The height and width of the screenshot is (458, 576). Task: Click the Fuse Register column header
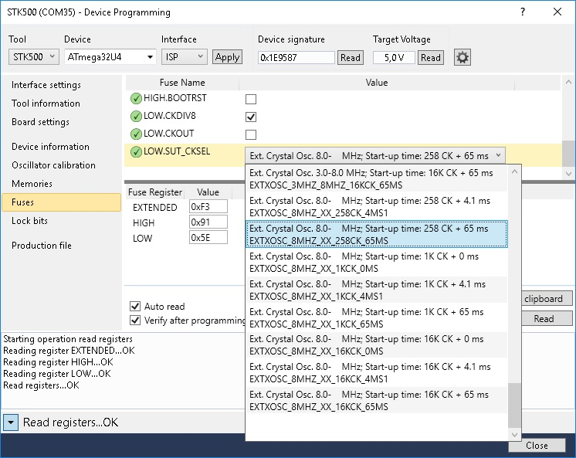pos(154,192)
